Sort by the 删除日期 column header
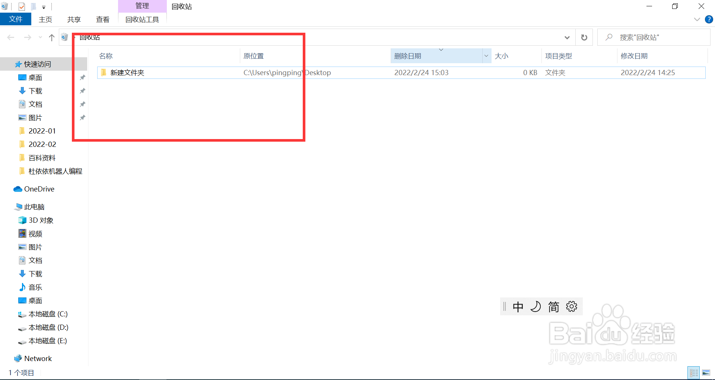The height and width of the screenshot is (380, 715). (408, 56)
